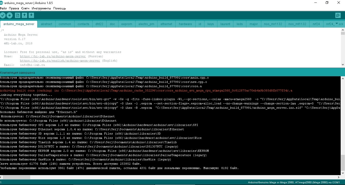
Task: Open the contacts tab
Action: (x=83, y=24)
